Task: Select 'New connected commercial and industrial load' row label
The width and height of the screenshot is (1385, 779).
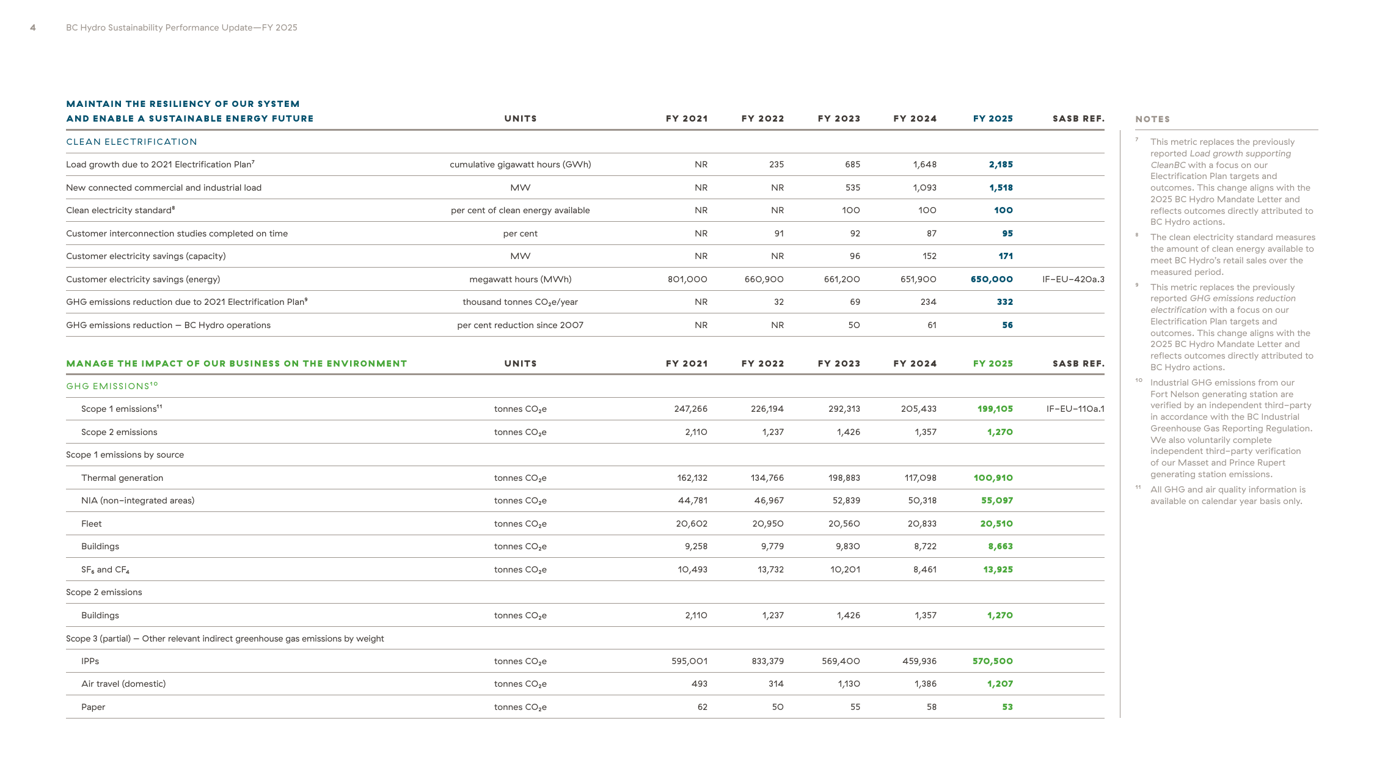Action: coord(164,188)
